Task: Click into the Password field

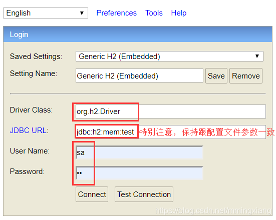Action: pos(139,173)
